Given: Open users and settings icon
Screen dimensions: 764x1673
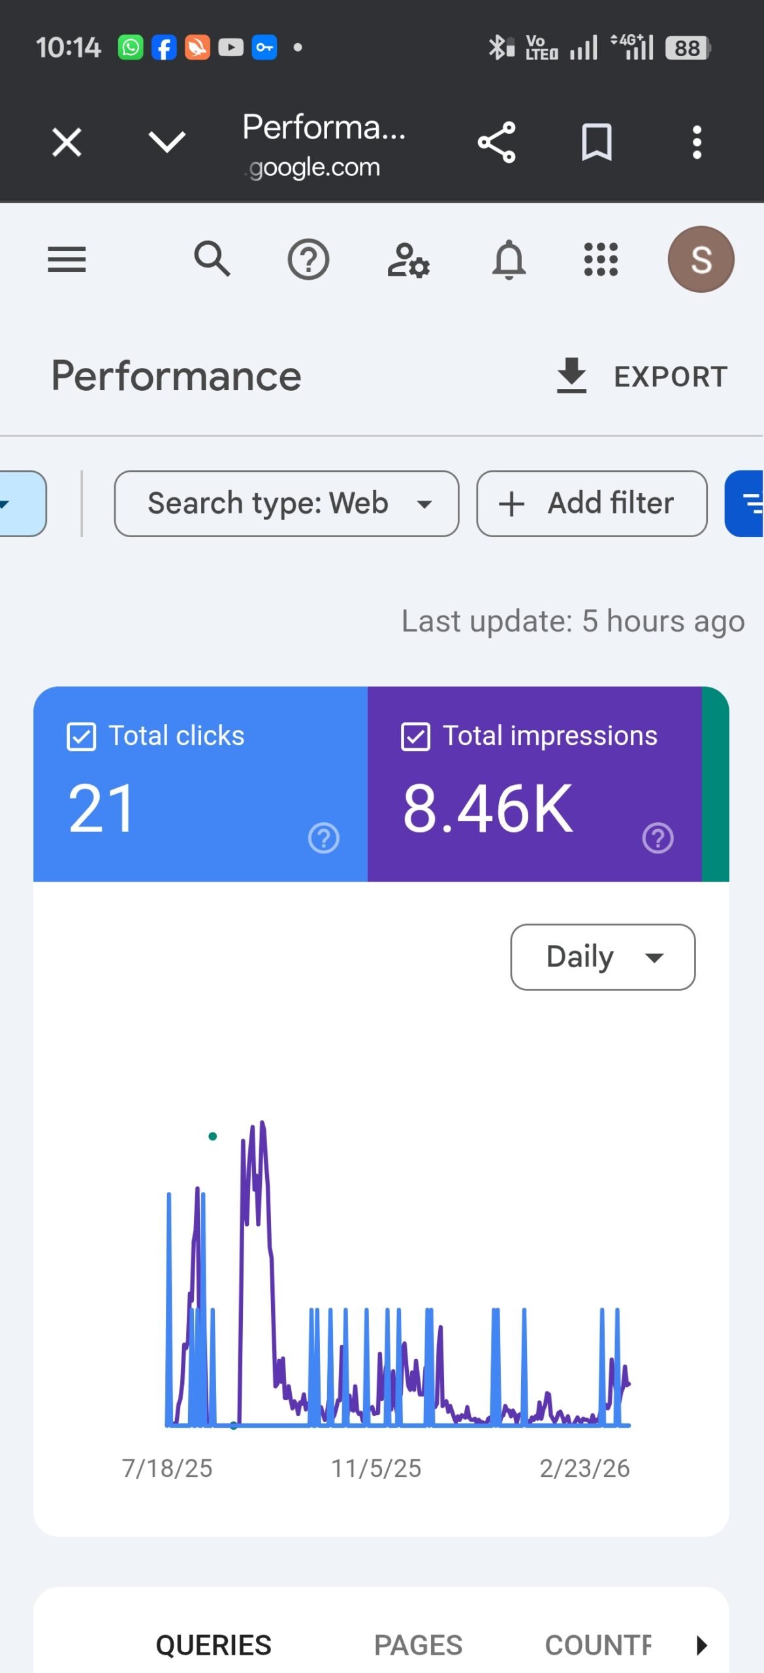Looking at the screenshot, I should click(408, 261).
